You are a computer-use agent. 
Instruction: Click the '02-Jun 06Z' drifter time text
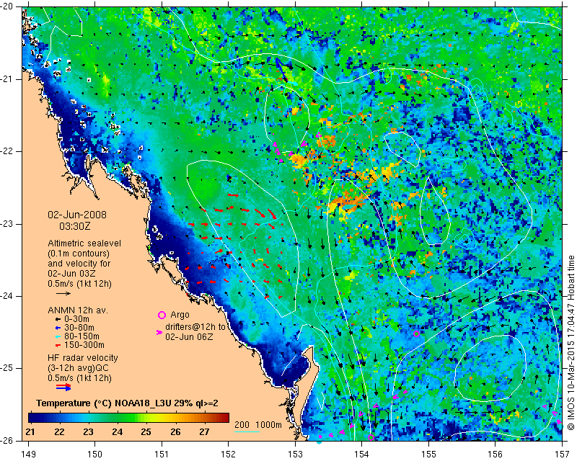point(189,336)
